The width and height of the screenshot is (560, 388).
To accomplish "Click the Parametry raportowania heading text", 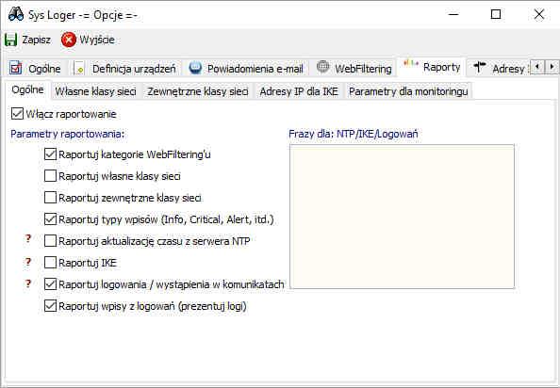I will tap(68, 134).
